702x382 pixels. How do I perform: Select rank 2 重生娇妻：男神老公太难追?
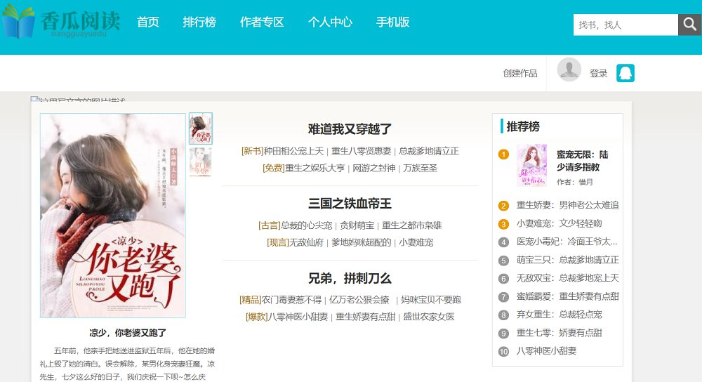click(x=567, y=205)
